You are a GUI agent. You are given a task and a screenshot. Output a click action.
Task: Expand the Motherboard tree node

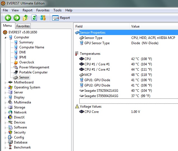(x=5, y=83)
